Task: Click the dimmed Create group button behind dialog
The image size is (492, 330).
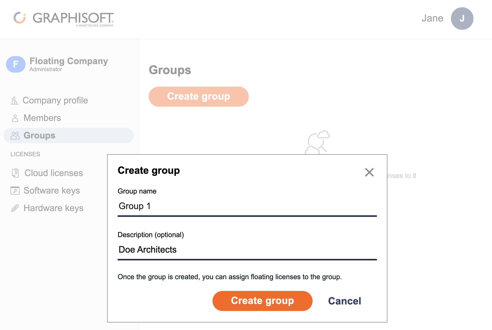Action: (198, 96)
